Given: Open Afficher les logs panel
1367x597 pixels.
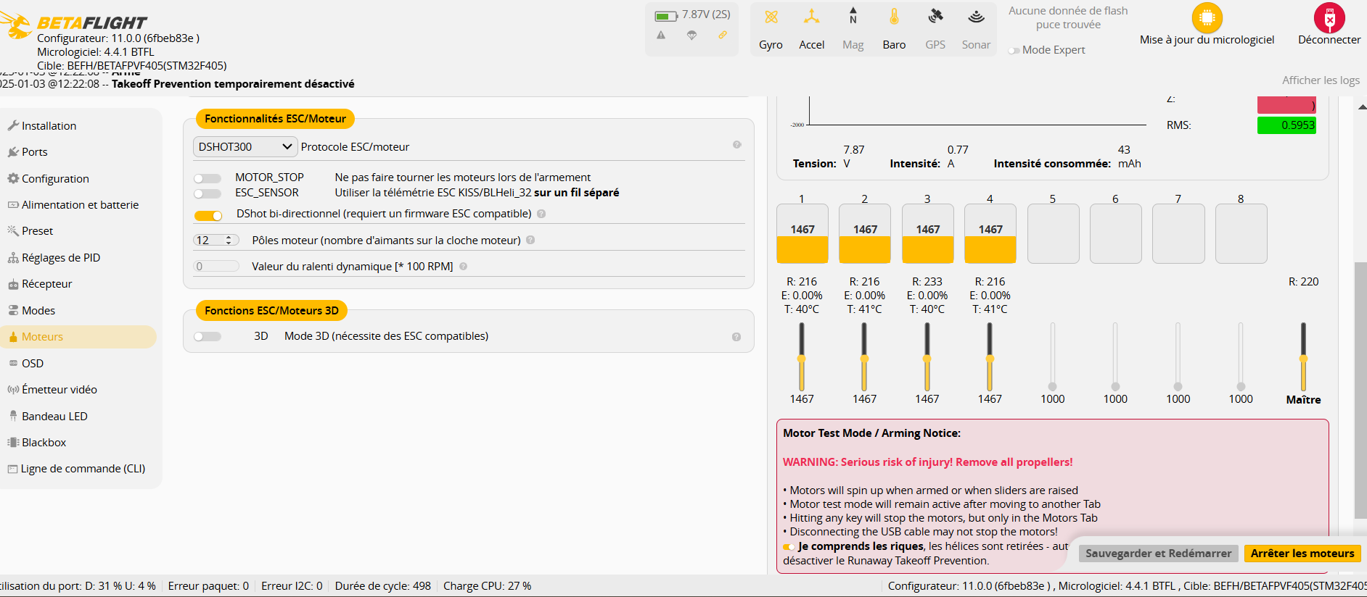Looking at the screenshot, I should pos(1320,80).
